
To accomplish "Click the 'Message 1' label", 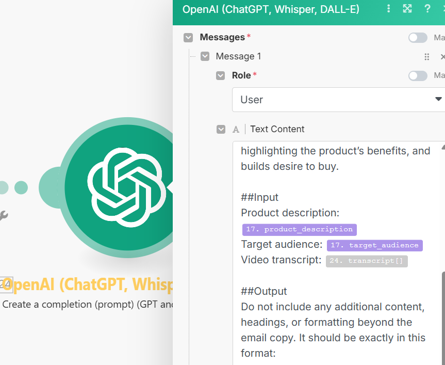I will (x=238, y=56).
